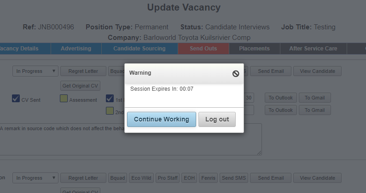The width and height of the screenshot is (366, 193).
Task: Expand the lower In Progress status dropdown
Action: pos(35,178)
